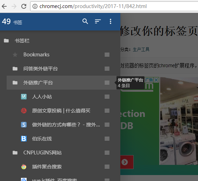The height and width of the screenshot is (181, 198).
Task: Click the blue B favicon of 伯乐在线
Action: coord(24,139)
